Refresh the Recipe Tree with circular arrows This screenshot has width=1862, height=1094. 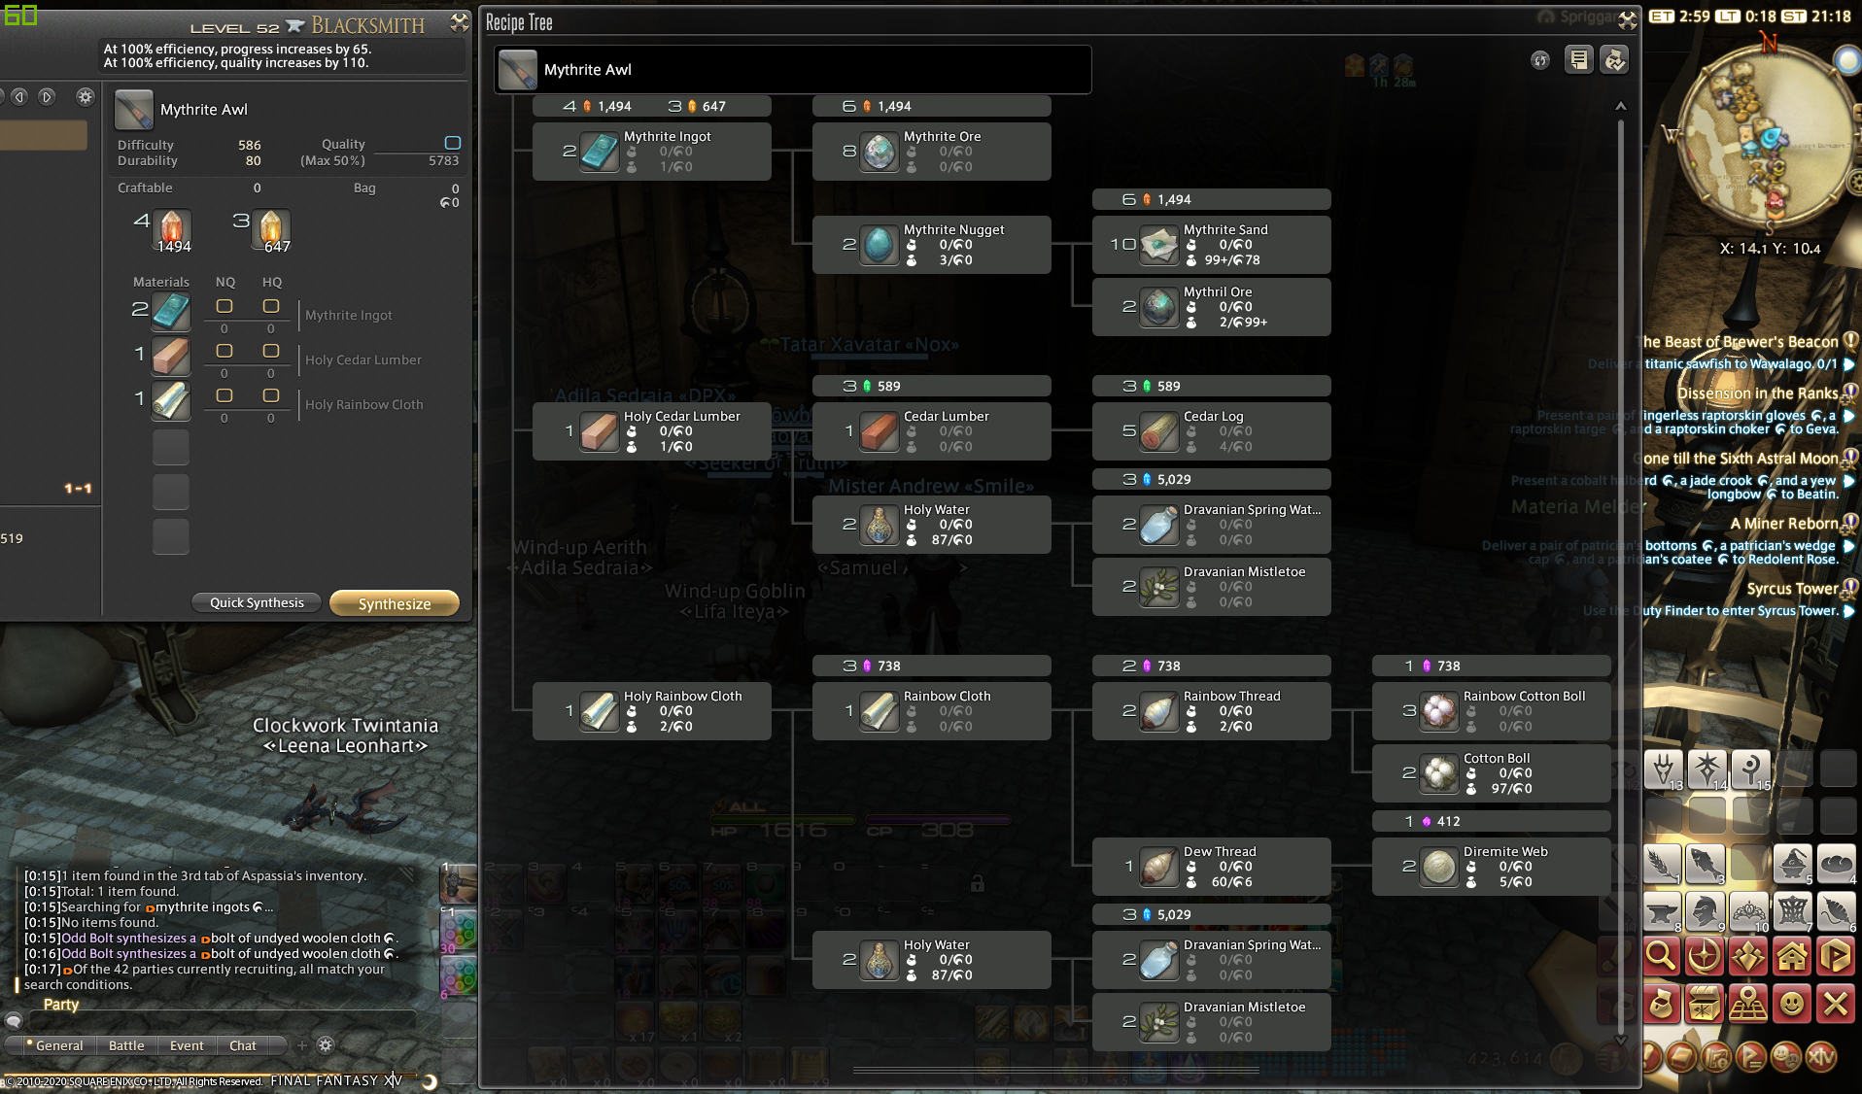1540,60
